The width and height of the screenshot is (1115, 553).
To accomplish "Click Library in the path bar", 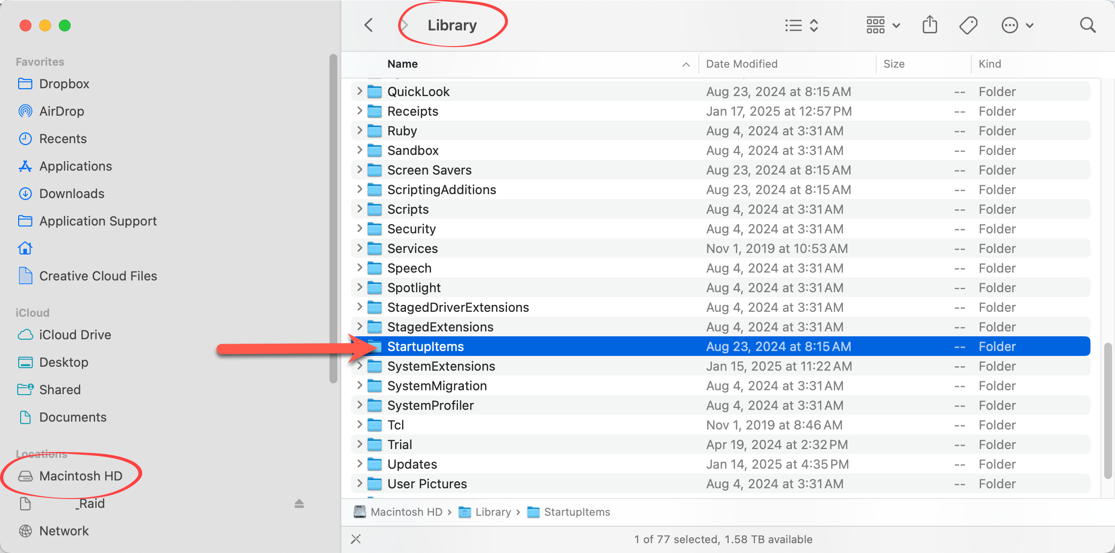I will [493, 512].
